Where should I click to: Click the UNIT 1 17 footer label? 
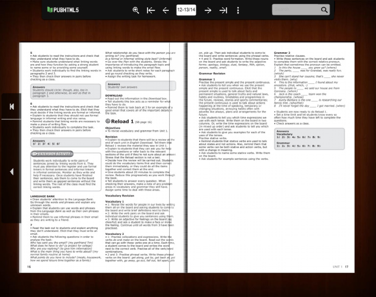tap(340, 267)
